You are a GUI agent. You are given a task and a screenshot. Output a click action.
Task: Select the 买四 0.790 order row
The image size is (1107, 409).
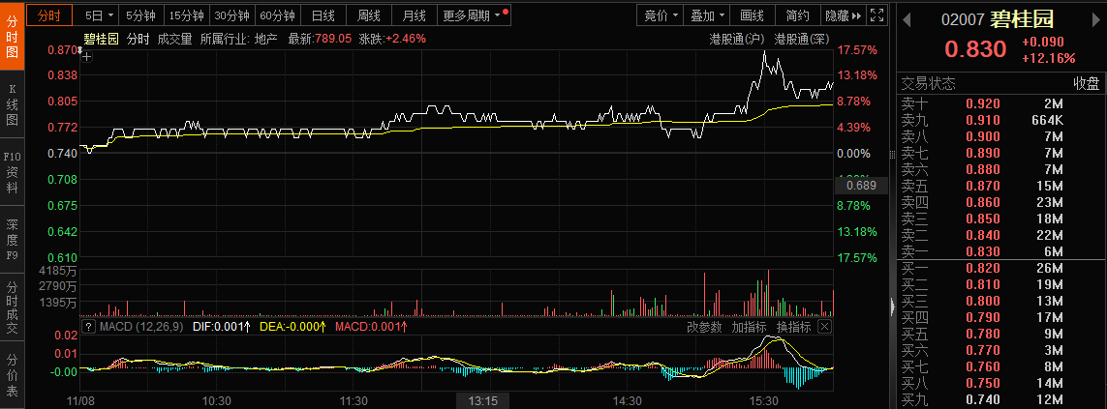click(x=1001, y=317)
